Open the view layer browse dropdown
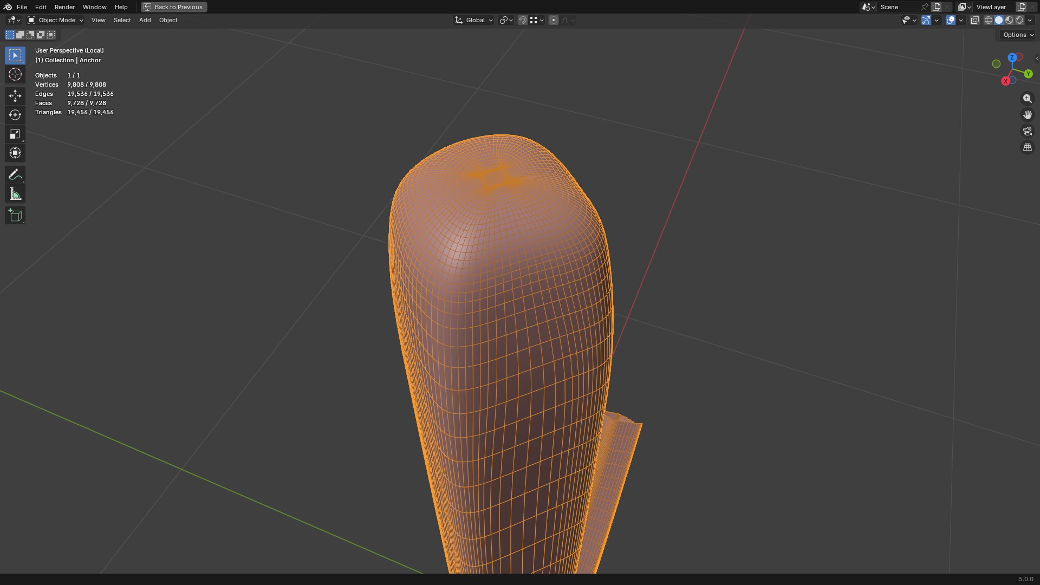Viewport: 1040px width, 585px height. click(965, 7)
